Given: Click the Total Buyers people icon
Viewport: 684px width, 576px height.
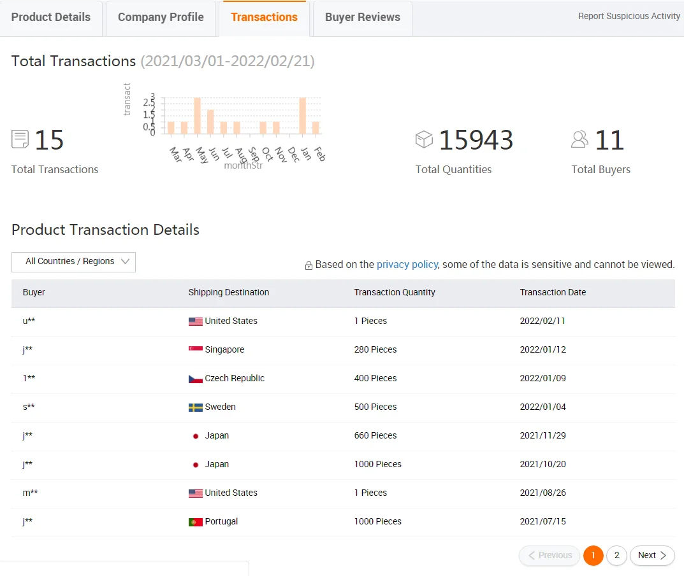Looking at the screenshot, I should tap(579, 139).
